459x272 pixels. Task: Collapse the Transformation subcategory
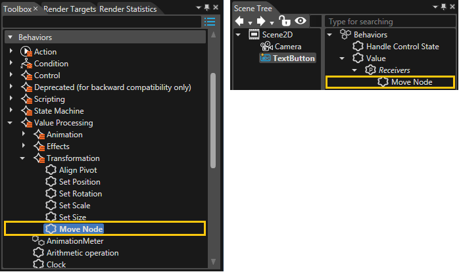coord(22,158)
